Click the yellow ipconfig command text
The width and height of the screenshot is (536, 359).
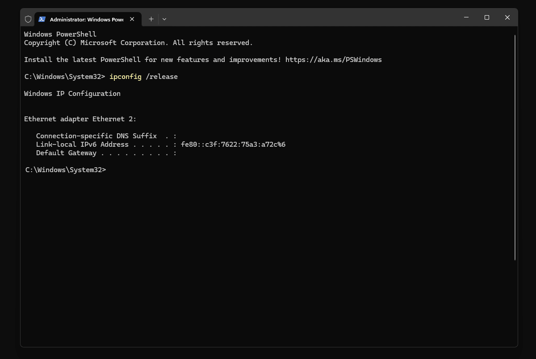pos(126,77)
